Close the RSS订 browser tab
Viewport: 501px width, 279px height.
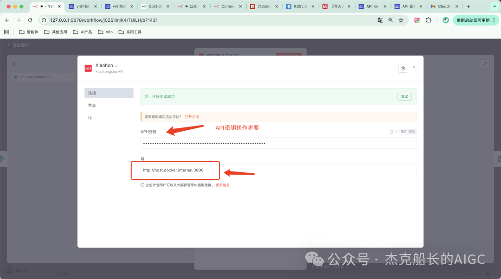(x=313, y=6)
